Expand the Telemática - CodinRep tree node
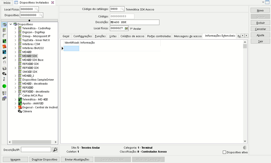This screenshot has height=163, width=271. tap(15, 28)
